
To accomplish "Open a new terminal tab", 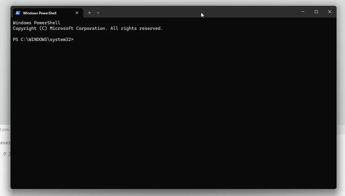I will 89,13.
